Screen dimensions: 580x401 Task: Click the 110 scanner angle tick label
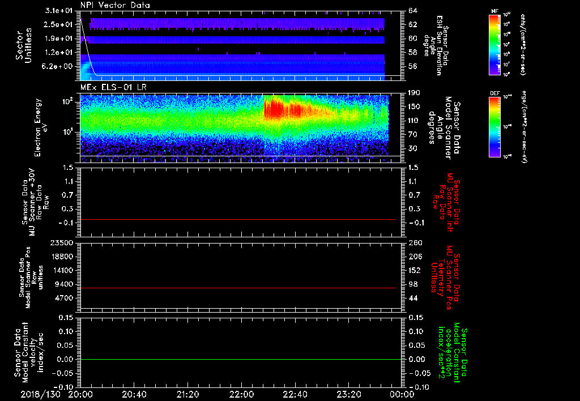[x=413, y=121]
